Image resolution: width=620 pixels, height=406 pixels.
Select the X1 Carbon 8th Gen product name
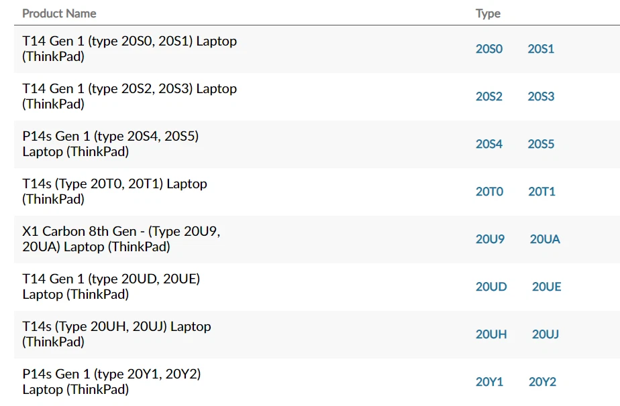121,239
